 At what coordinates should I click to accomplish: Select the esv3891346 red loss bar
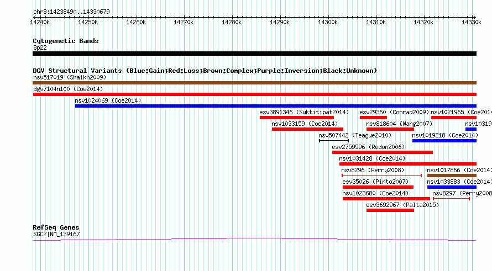click(x=297, y=118)
